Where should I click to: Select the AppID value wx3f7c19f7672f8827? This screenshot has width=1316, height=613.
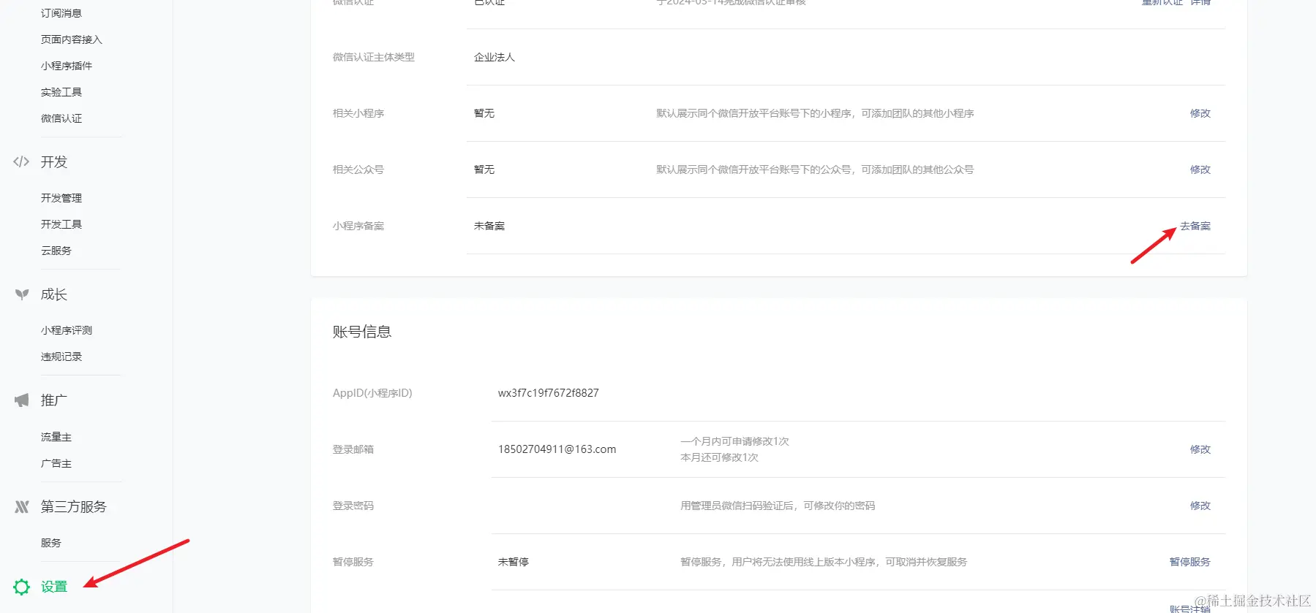coord(549,393)
